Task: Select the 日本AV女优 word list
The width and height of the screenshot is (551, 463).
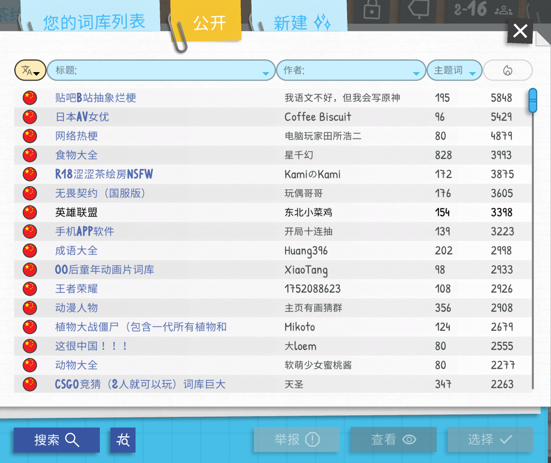Action: [x=273, y=117]
